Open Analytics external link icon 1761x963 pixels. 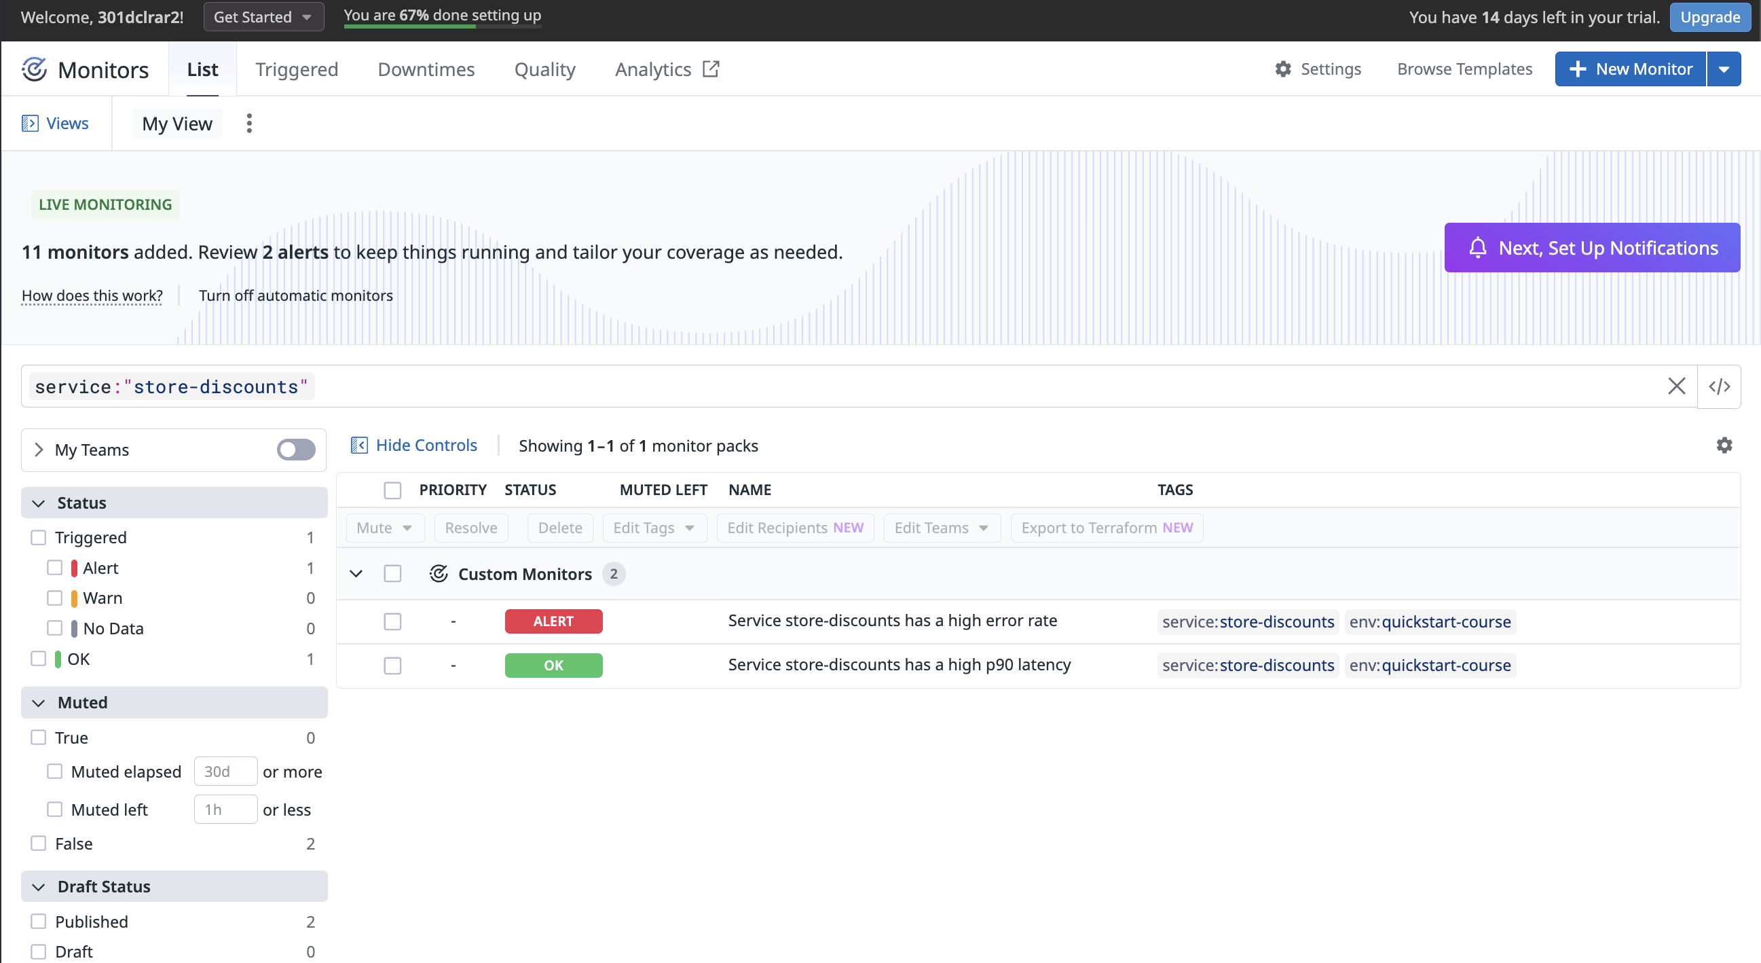click(711, 69)
